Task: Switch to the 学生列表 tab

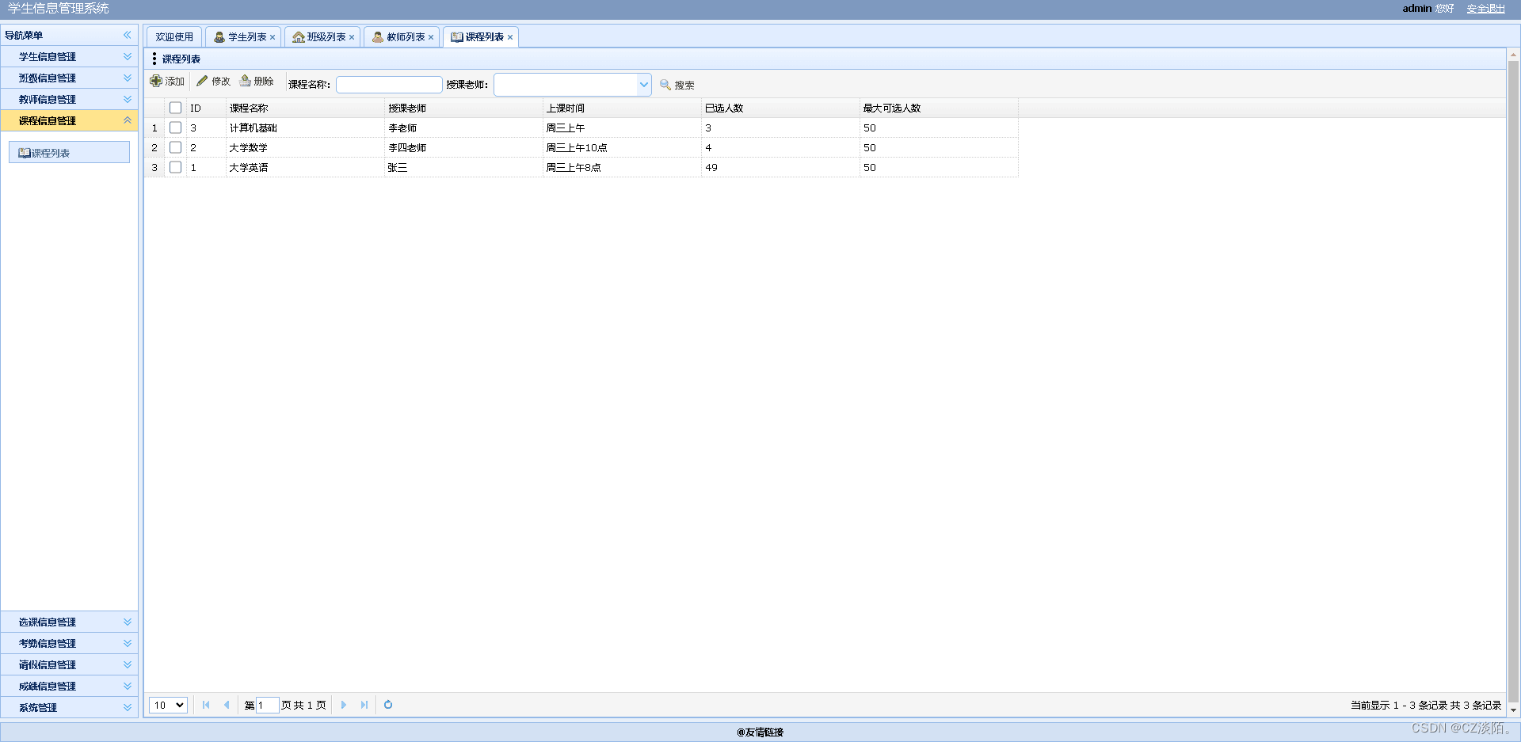Action: point(242,37)
